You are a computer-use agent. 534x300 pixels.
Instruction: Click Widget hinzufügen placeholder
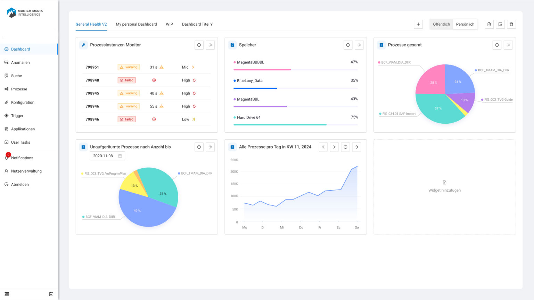pos(444,187)
